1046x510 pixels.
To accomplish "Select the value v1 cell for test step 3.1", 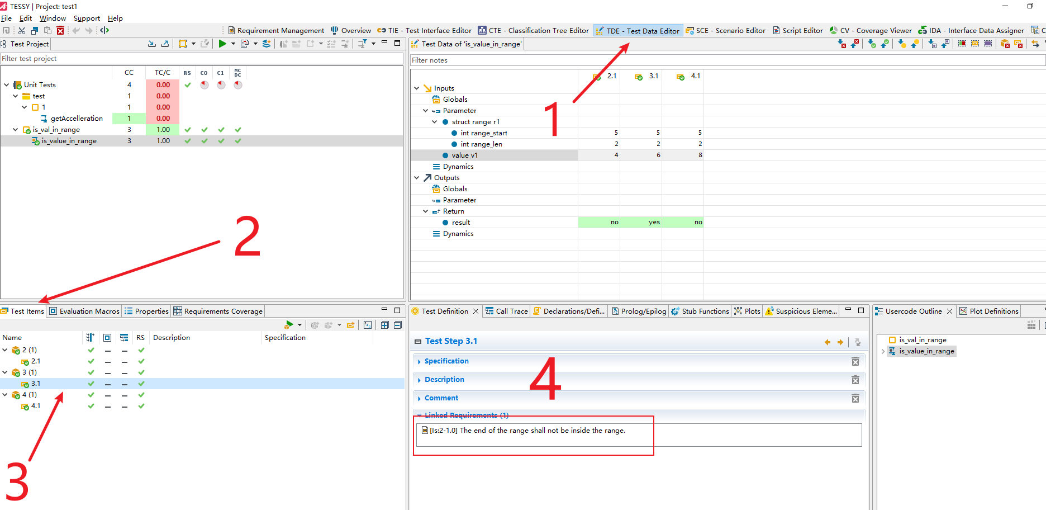I will 641,155.
